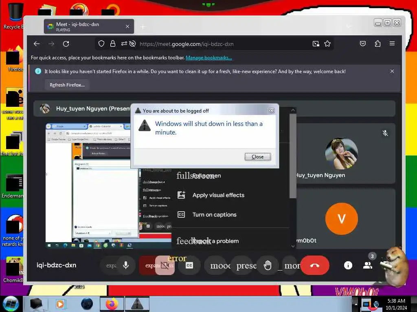Open the tracking protection shield icon
Image resolution: width=417 pixels, height=312 pixels.
coord(101,44)
